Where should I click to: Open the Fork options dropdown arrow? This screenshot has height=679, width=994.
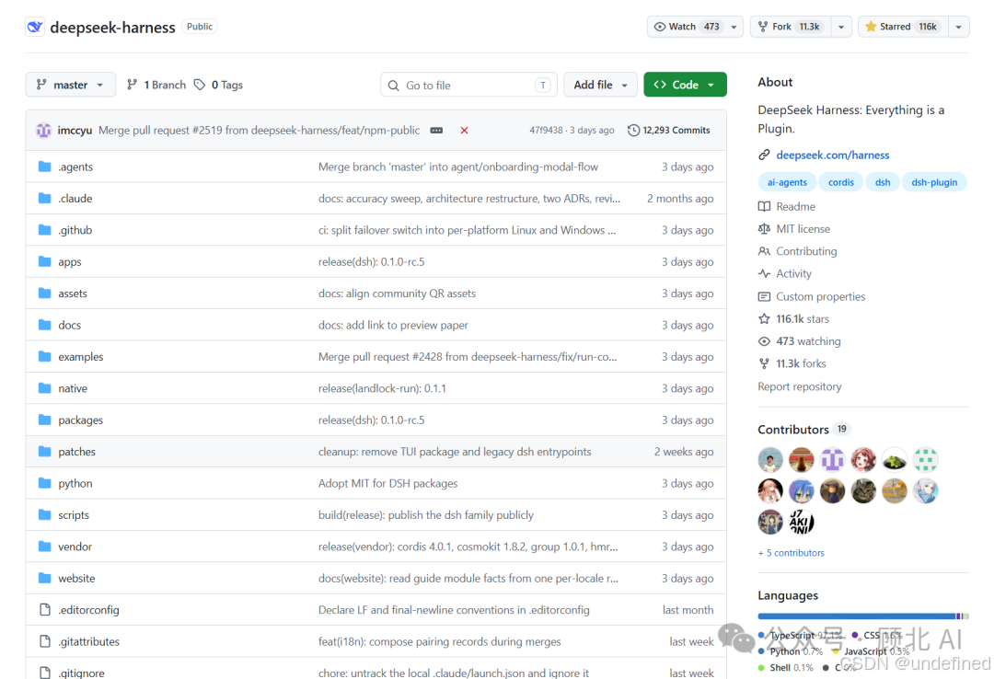coord(841,27)
